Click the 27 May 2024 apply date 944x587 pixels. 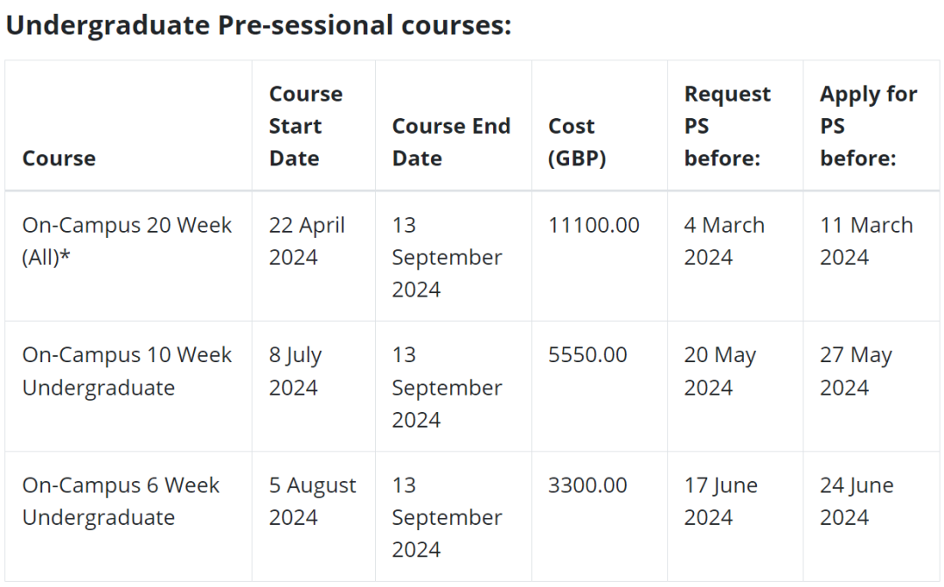[x=856, y=371]
